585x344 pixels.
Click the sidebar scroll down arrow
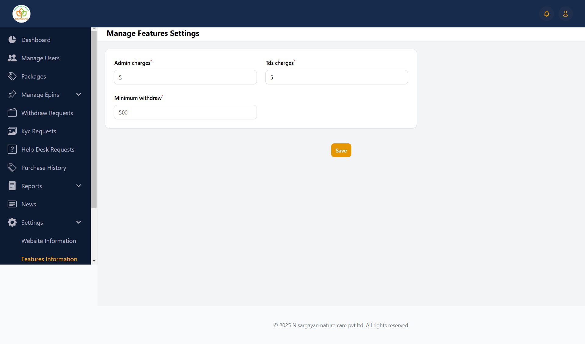94,261
